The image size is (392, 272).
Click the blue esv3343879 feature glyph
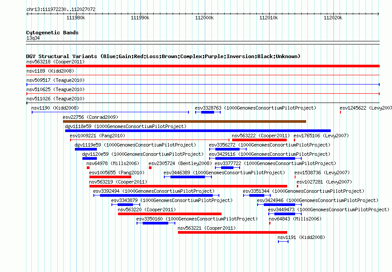coord(126,205)
